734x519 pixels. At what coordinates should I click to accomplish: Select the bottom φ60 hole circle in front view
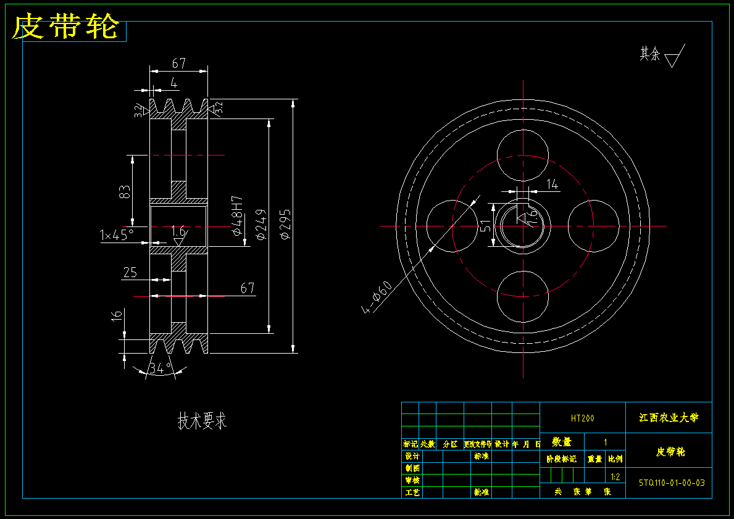(522, 297)
